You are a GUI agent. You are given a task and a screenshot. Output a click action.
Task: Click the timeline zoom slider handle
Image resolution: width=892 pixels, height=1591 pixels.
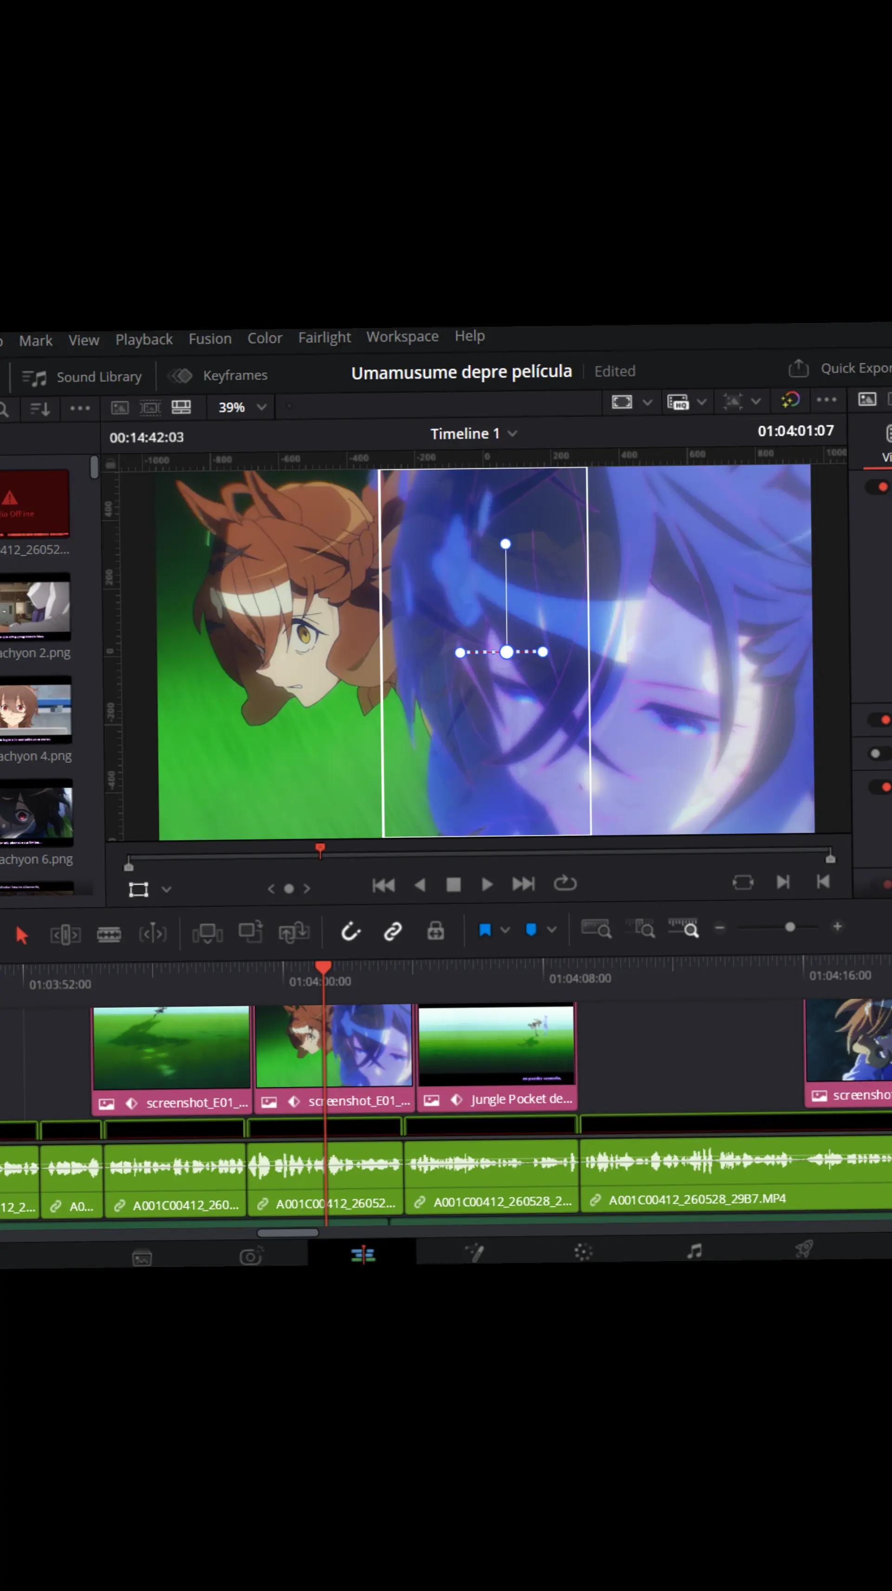(789, 927)
